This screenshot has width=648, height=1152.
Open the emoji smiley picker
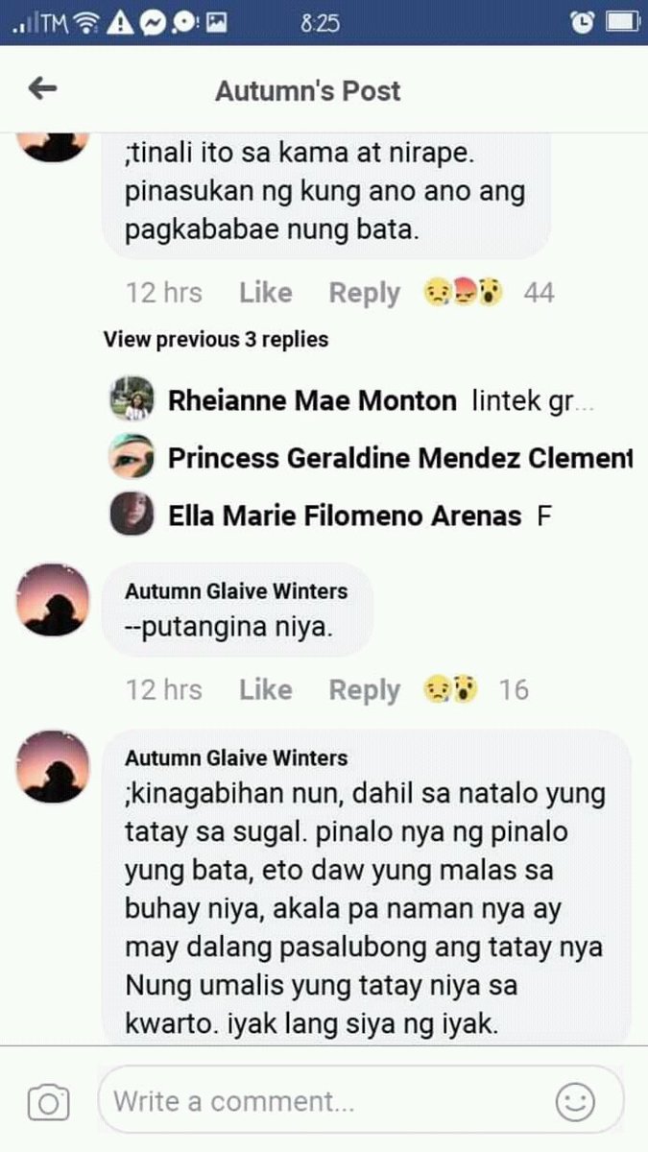(576, 1102)
